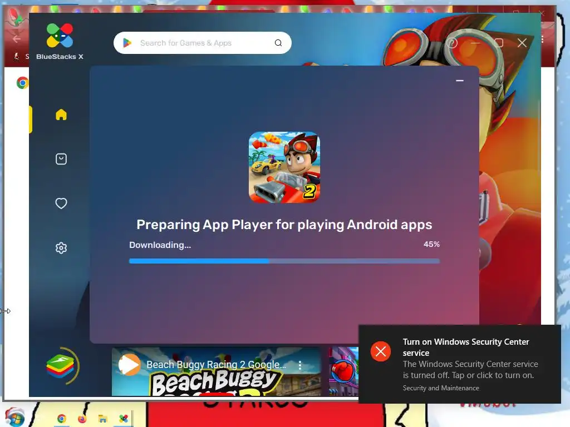This screenshot has width=570, height=427.
Task: Focus the Search for Games & Apps field
Action: tap(203, 43)
